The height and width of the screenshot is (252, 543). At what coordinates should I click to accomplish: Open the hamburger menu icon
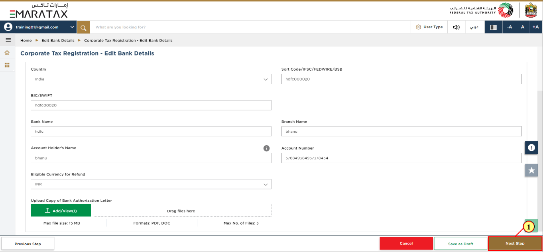tap(8, 40)
